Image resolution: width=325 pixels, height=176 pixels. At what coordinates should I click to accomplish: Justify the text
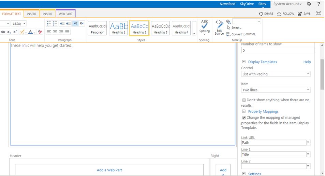click(x=68, y=32)
